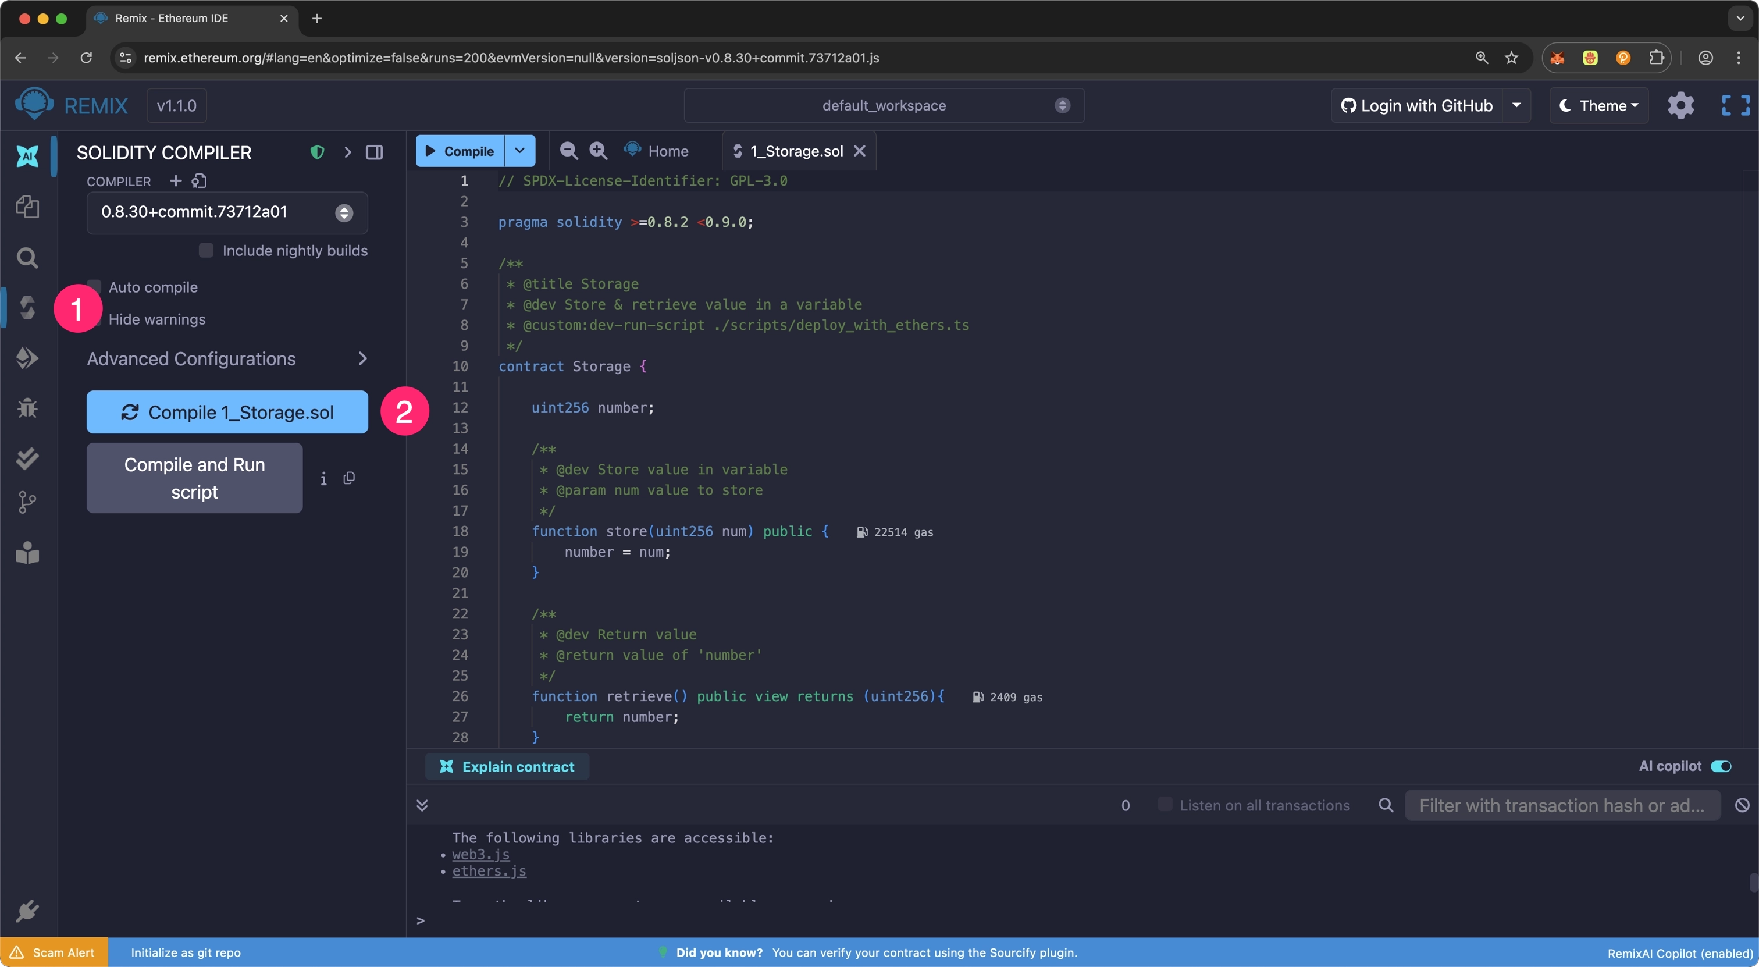Click the Compile 1_Storage.sol button

pyautogui.click(x=227, y=412)
